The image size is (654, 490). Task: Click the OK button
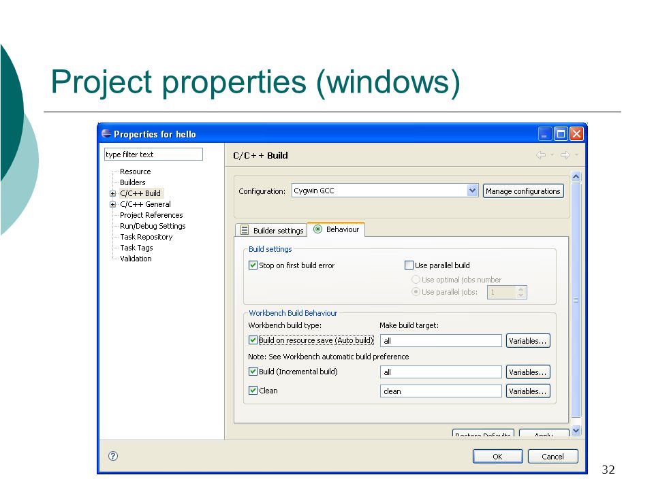pyautogui.click(x=497, y=456)
